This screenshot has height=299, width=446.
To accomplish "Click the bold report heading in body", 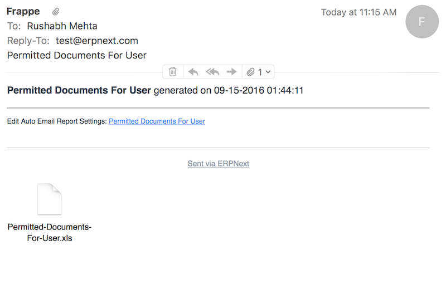I will 79,90.
